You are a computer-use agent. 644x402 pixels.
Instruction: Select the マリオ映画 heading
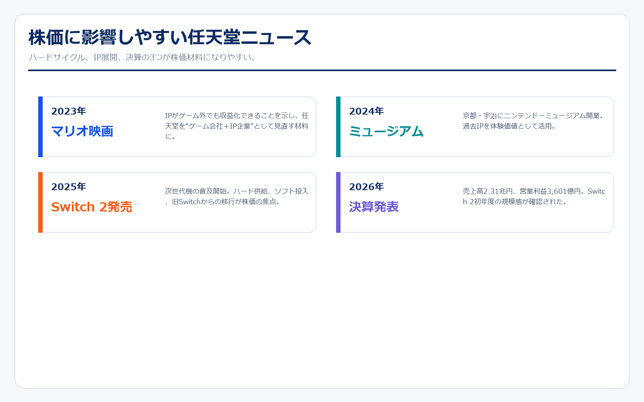[x=82, y=131]
